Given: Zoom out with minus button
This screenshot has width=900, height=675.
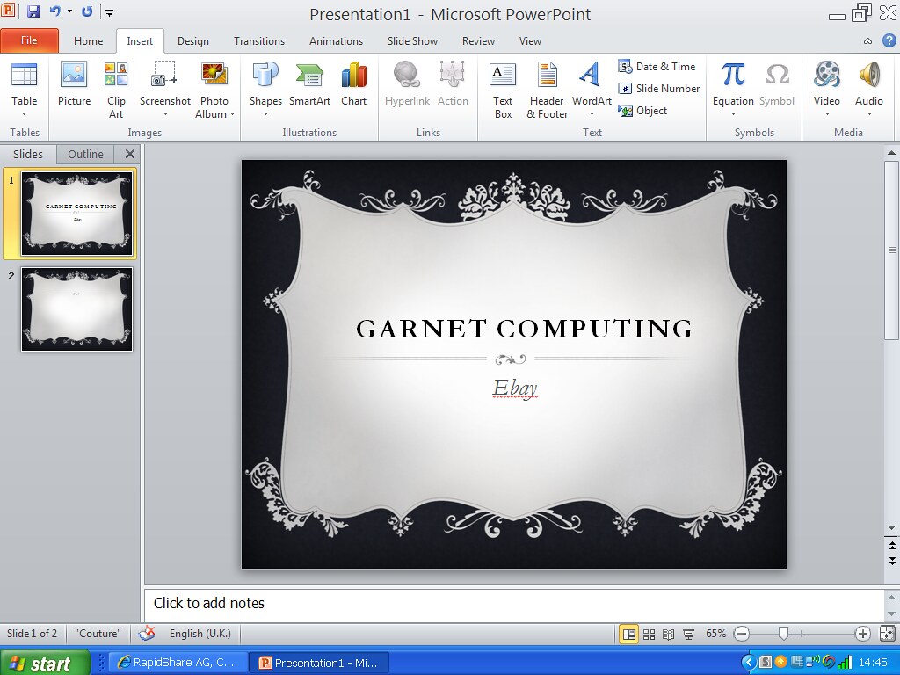Looking at the screenshot, I should click(742, 634).
